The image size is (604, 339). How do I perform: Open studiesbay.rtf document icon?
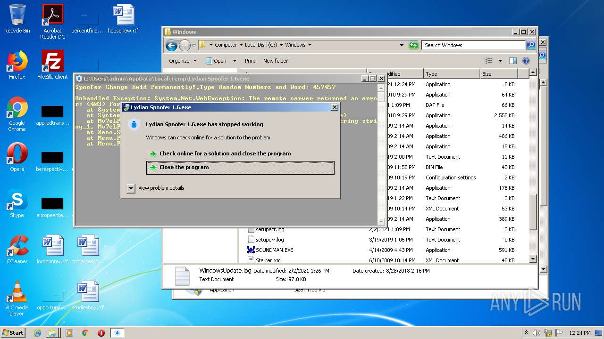[88, 296]
